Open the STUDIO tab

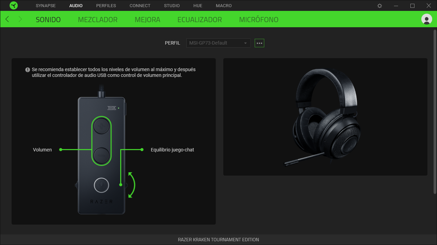pyautogui.click(x=172, y=6)
